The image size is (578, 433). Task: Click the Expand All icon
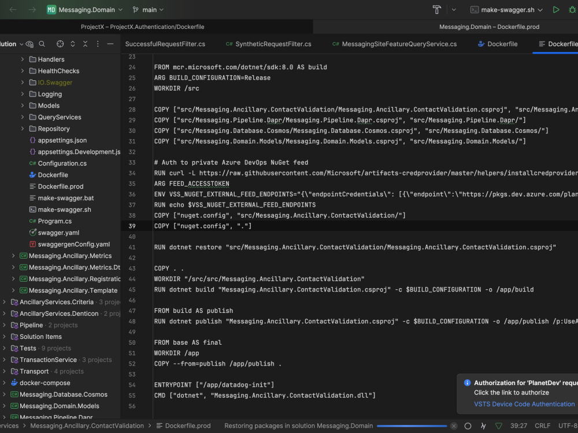click(x=73, y=44)
